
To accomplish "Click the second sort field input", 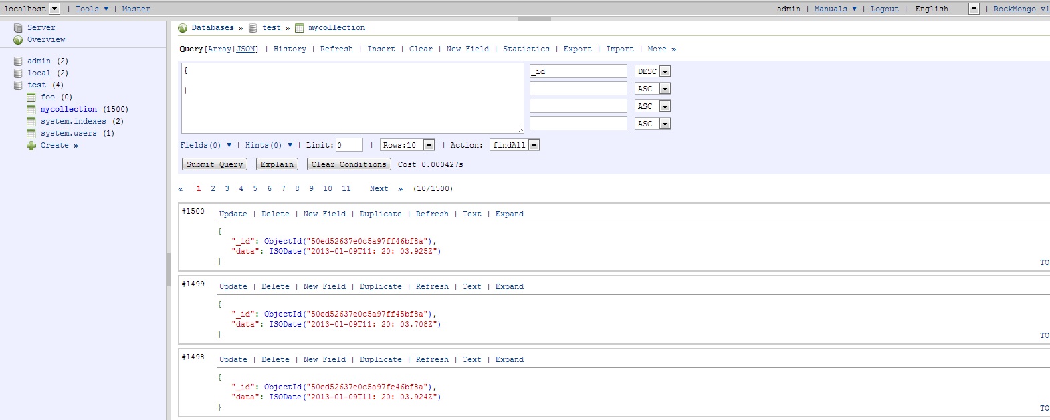I will coord(579,89).
